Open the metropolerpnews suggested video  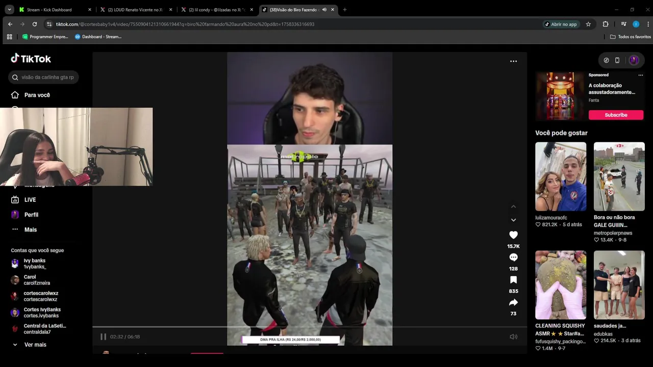point(619,176)
